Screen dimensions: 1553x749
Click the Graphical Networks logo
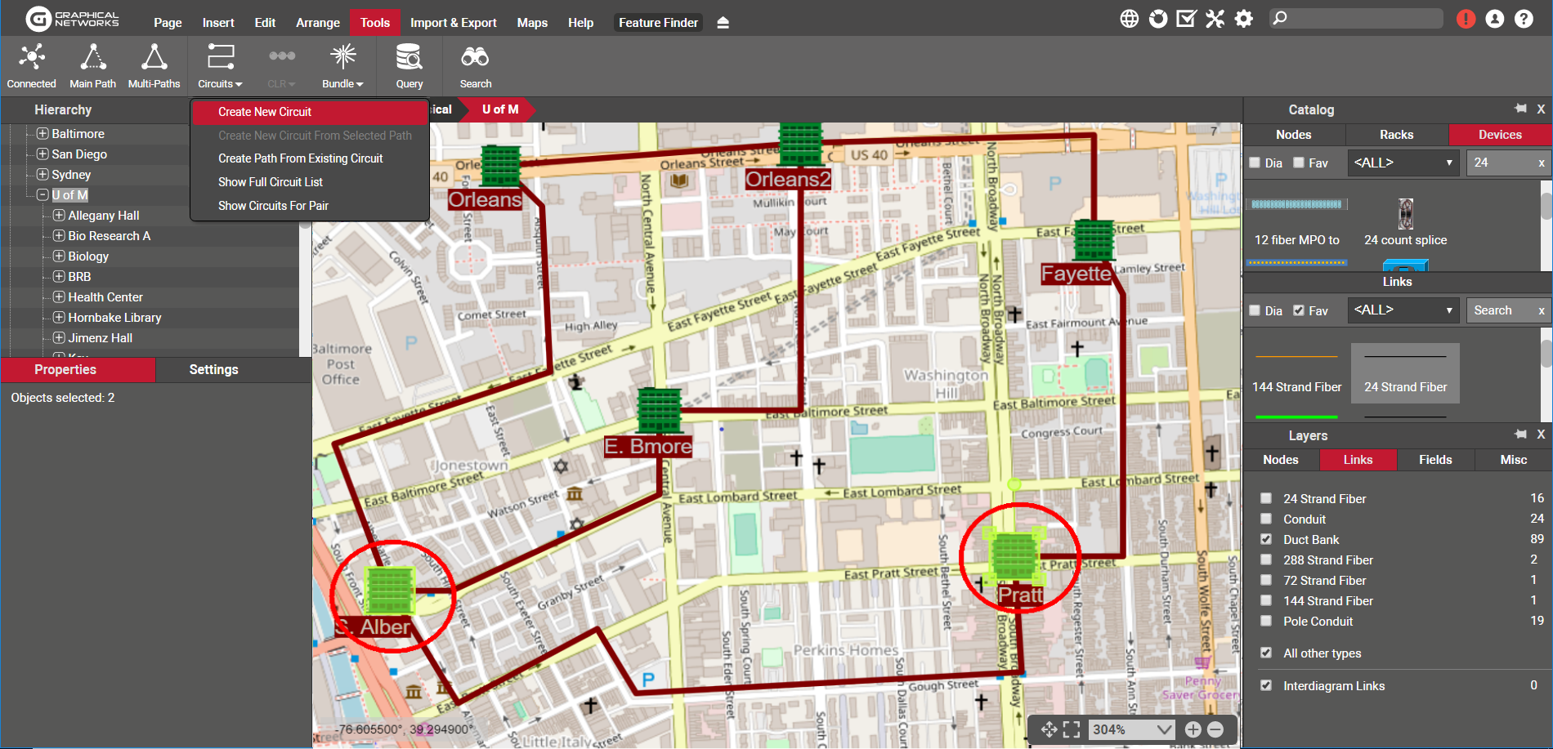tap(73, 18)
